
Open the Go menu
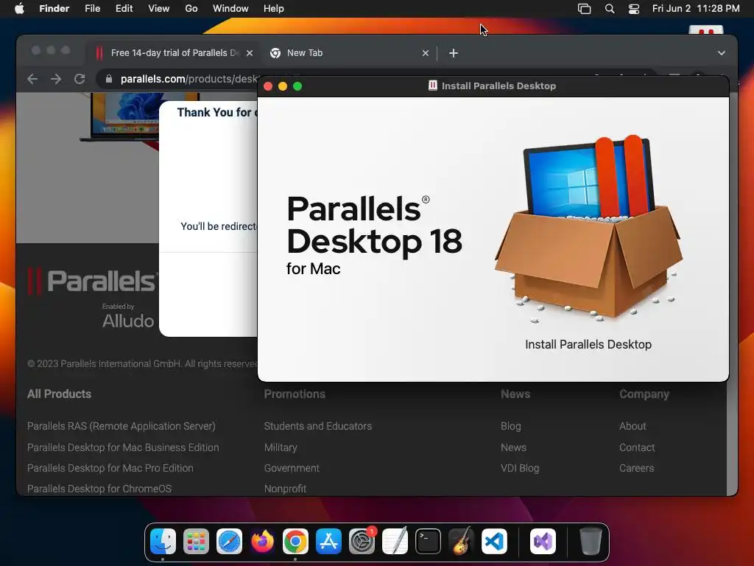click(x=191, y=9)
